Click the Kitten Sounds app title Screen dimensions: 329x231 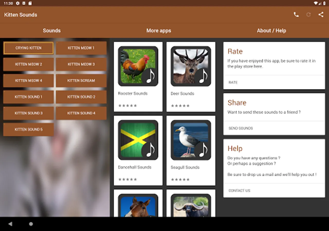pos(21,15)
